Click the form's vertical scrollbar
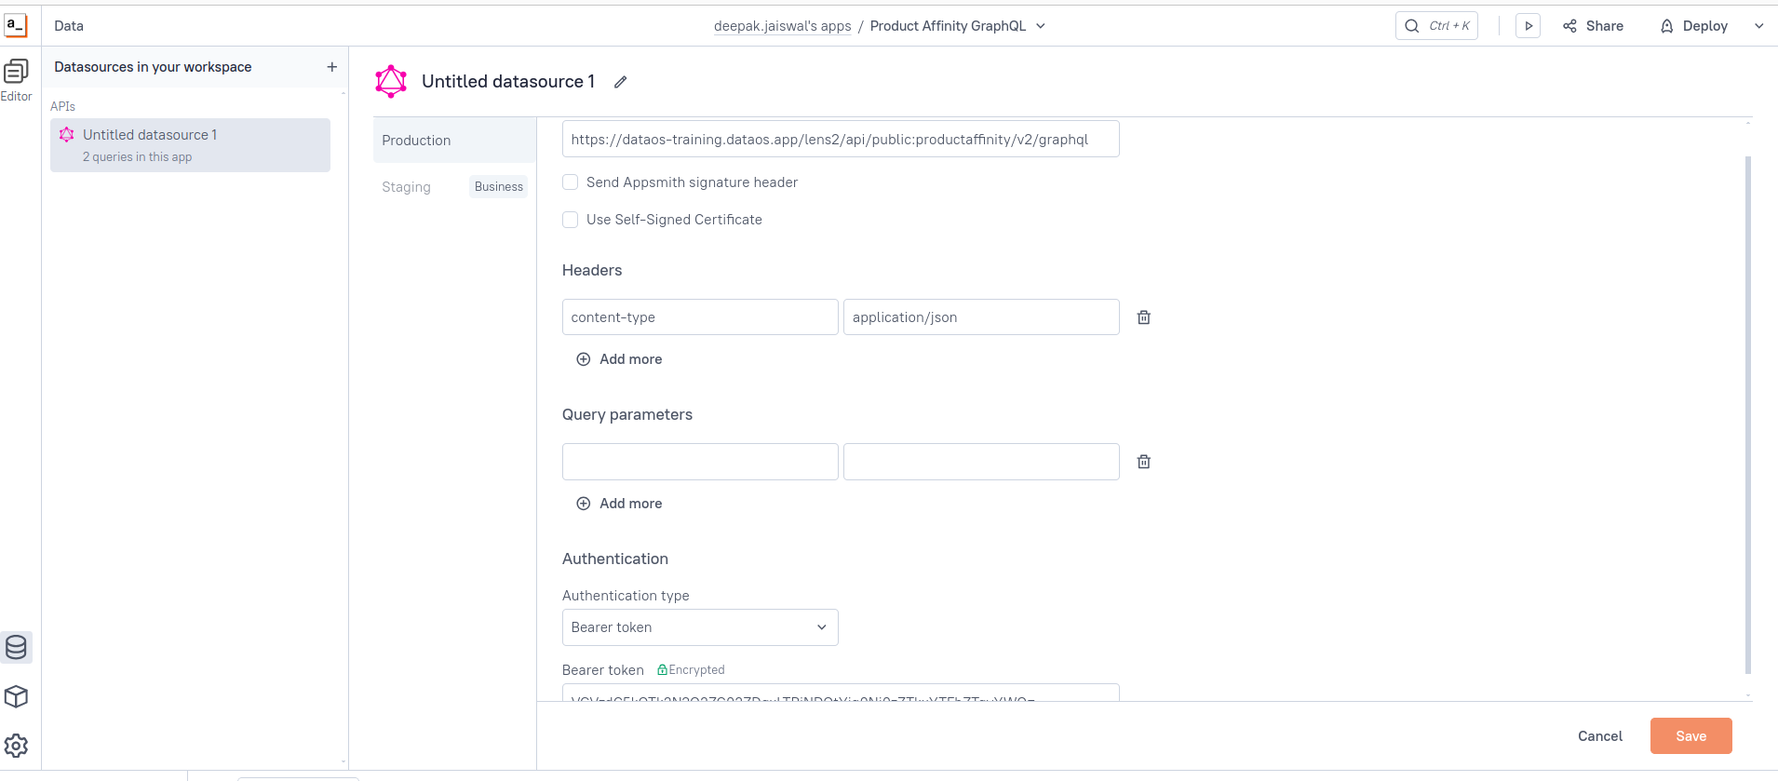This screenshot has width=1778, height=781. click(1748, 414)
